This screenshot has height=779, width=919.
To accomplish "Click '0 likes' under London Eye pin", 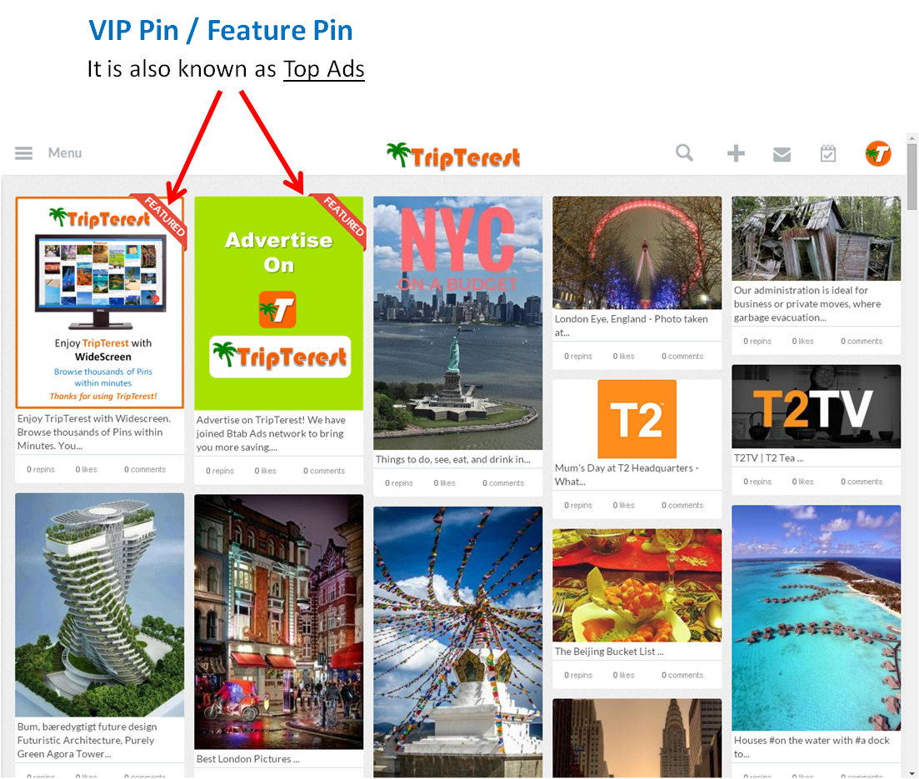I will click(x=623, y=357).
